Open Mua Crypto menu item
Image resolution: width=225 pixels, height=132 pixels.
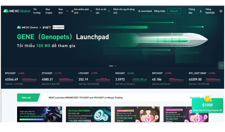49,11
